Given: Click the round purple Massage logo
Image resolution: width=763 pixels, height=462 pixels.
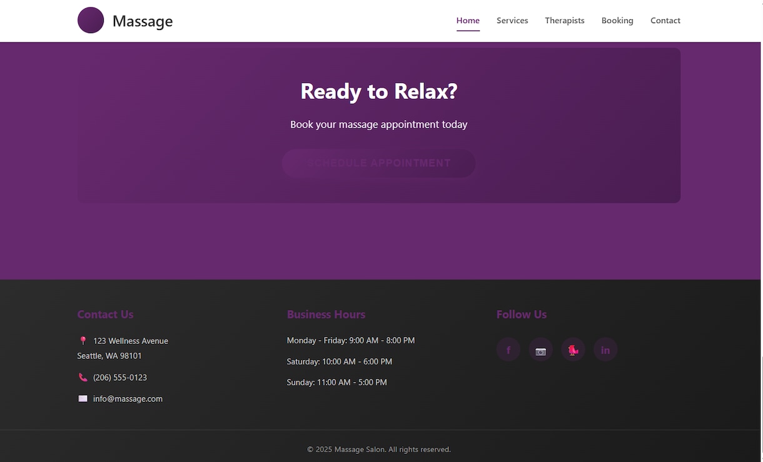Looking at the screenshot, I should [x=91, y=21].
